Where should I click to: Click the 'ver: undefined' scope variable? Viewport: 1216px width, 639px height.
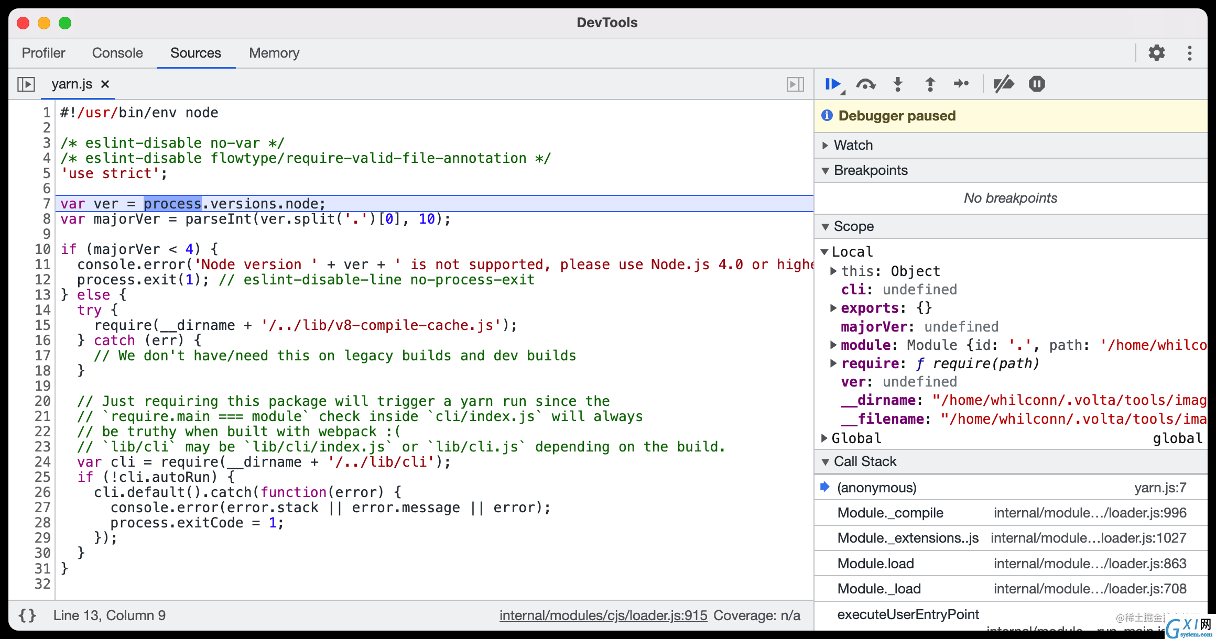[x=899, y=382]
